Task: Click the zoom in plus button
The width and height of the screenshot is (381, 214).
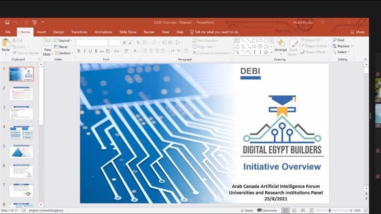Action: pos(351,210)
